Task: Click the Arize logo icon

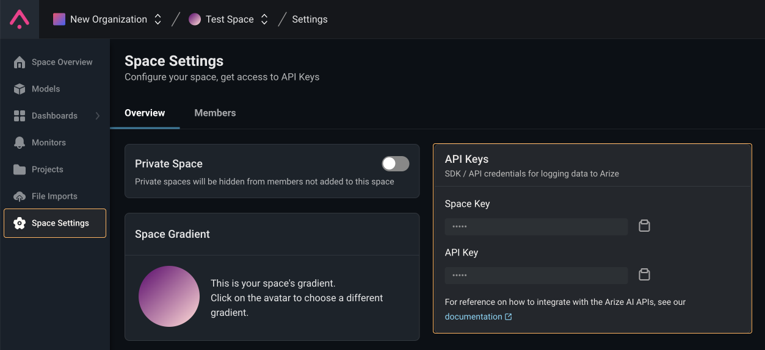Action: pos(20,20)
